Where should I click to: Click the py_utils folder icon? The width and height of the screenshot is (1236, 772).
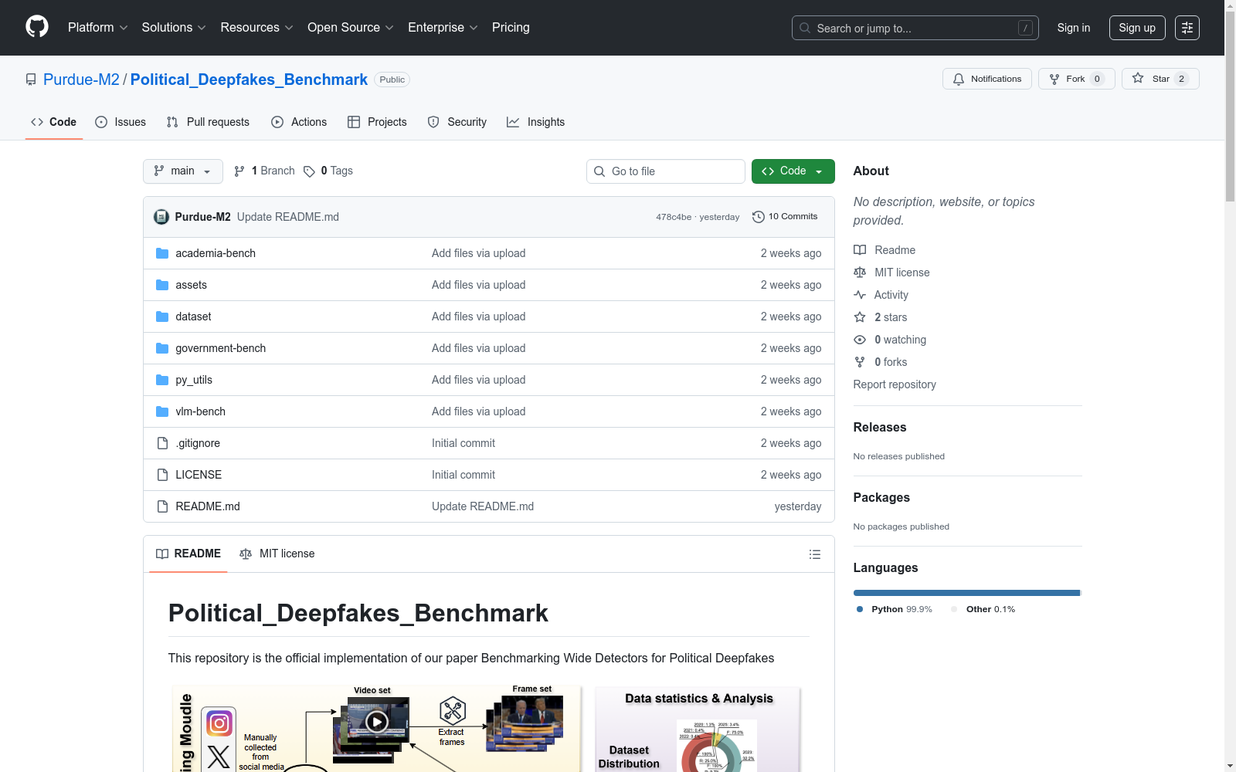[162, 380]
